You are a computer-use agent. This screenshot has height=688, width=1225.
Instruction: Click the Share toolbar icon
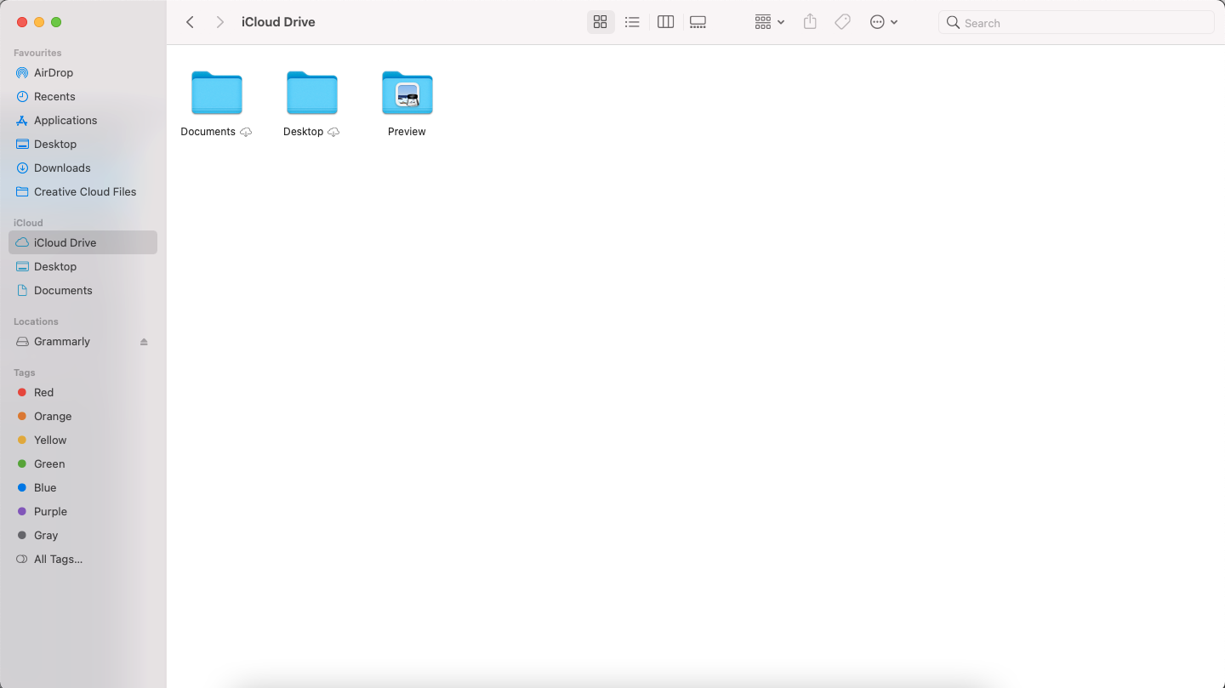point(810,22)
